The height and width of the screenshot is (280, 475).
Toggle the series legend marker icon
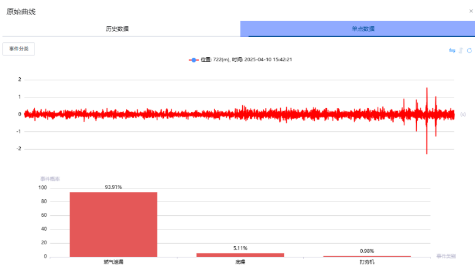click(x=194, y=59)
